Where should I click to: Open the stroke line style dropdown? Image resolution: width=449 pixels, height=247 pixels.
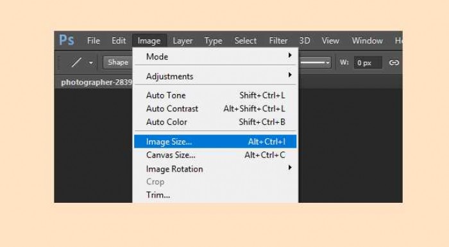[x=314, y=63]
